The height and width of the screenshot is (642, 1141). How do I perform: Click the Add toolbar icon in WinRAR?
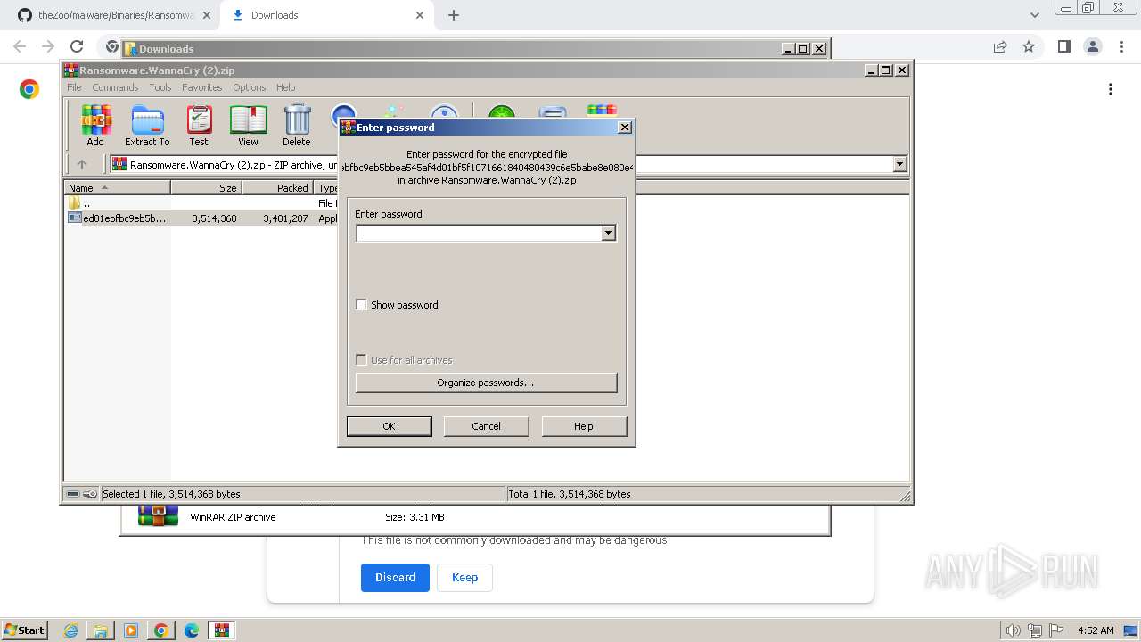point(95,125)
